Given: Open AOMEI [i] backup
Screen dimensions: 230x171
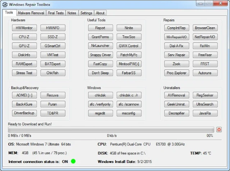Looking at the screenshot, I should click(24, 95).
